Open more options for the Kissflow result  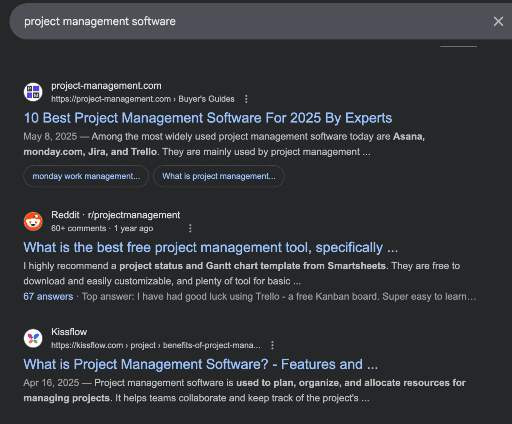coord(272,345)
